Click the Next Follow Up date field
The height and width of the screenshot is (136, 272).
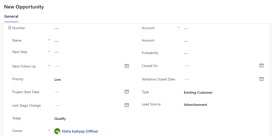(87, 66)
